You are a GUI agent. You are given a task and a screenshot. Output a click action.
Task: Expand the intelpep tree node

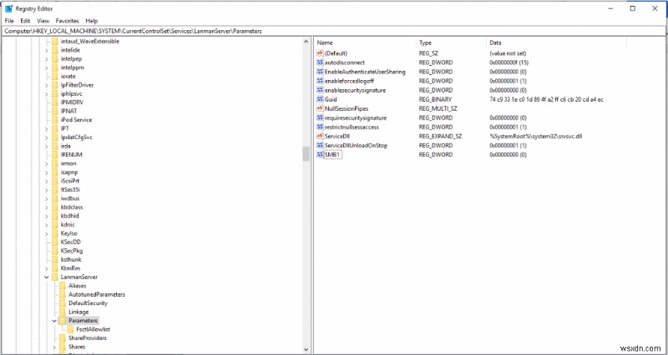click(x=47, y=58)
